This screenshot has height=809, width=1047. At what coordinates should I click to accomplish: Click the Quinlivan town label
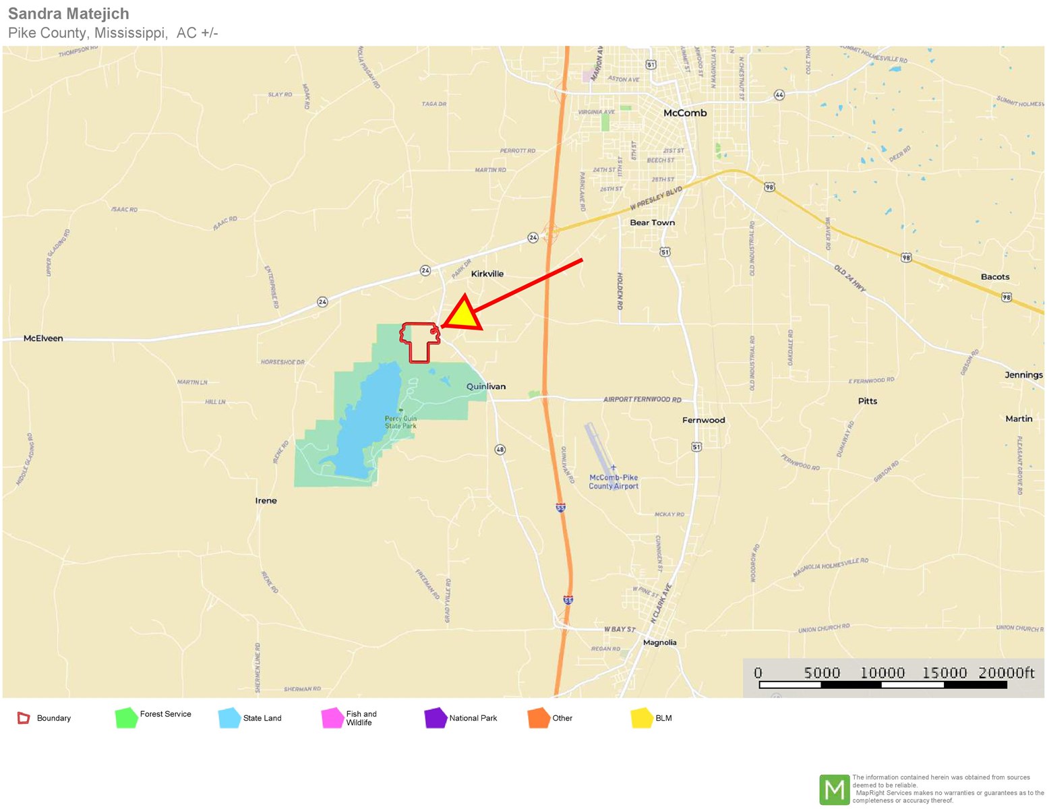pyautogui.click(x=486, y=386)
